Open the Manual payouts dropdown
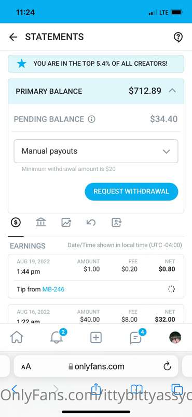 [96, 151]
